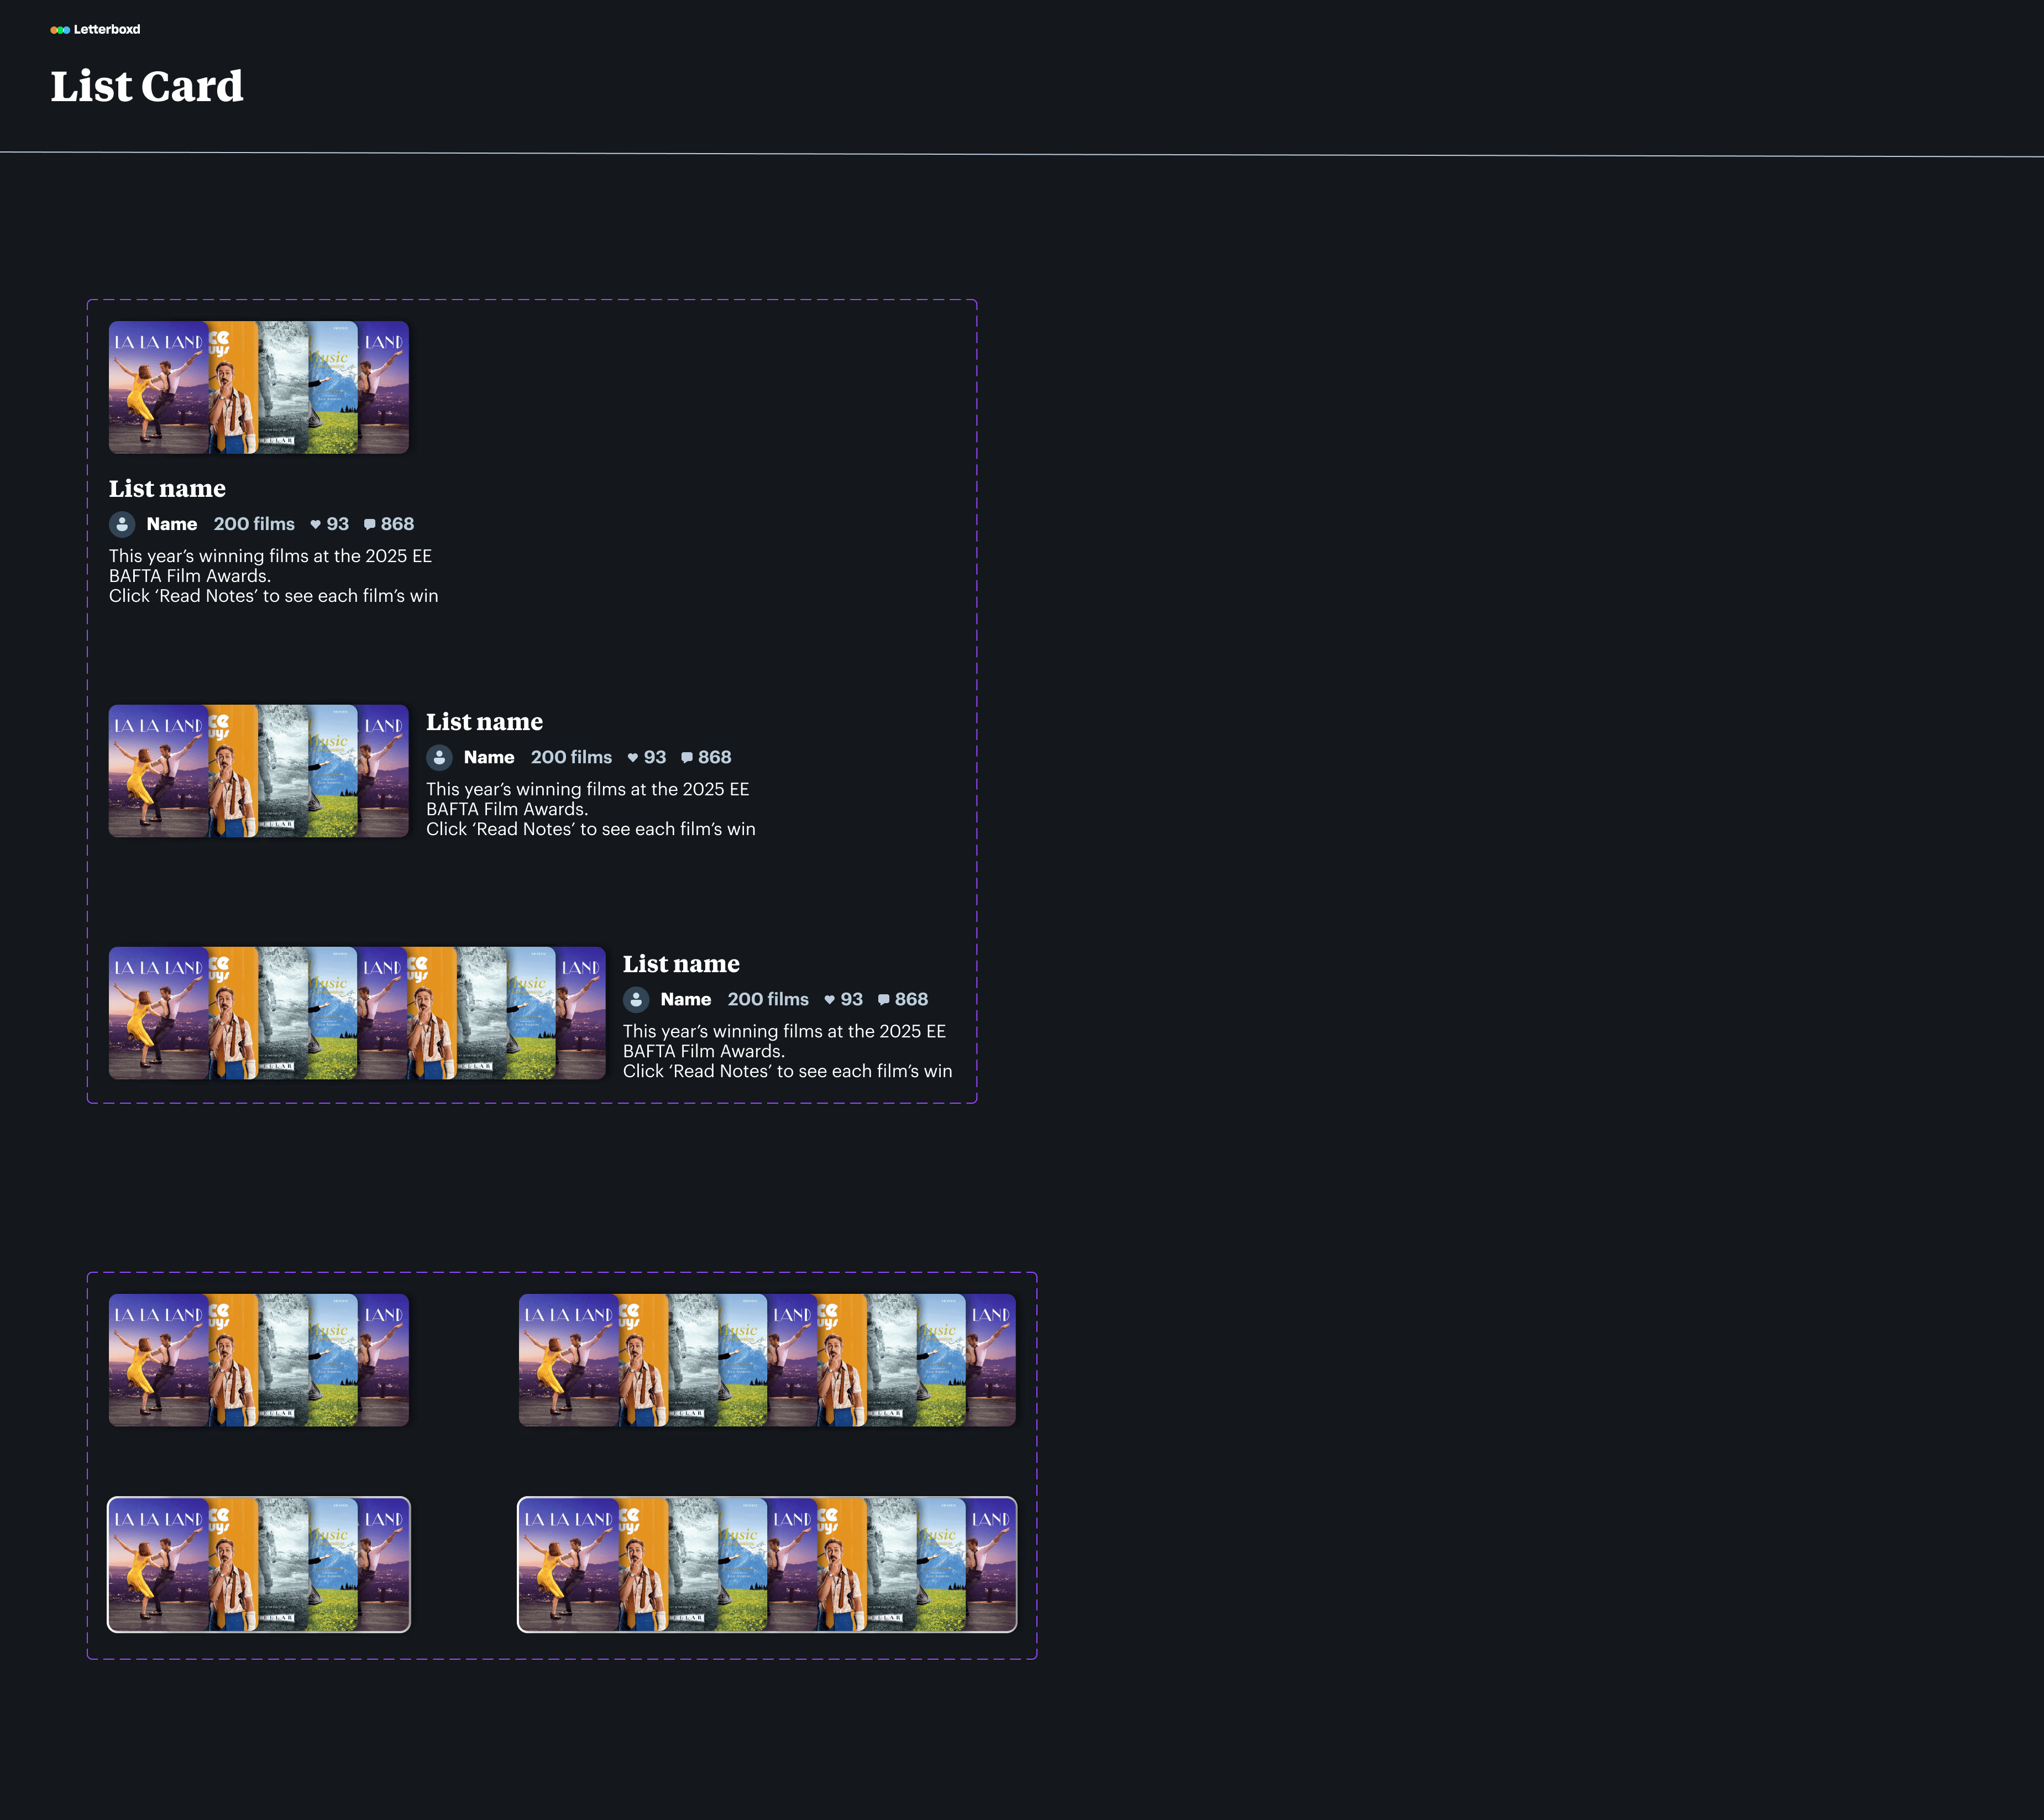Click the avatar icon in the ten-poster card
Screen dimensions: 2044x1820
[636, 999]
